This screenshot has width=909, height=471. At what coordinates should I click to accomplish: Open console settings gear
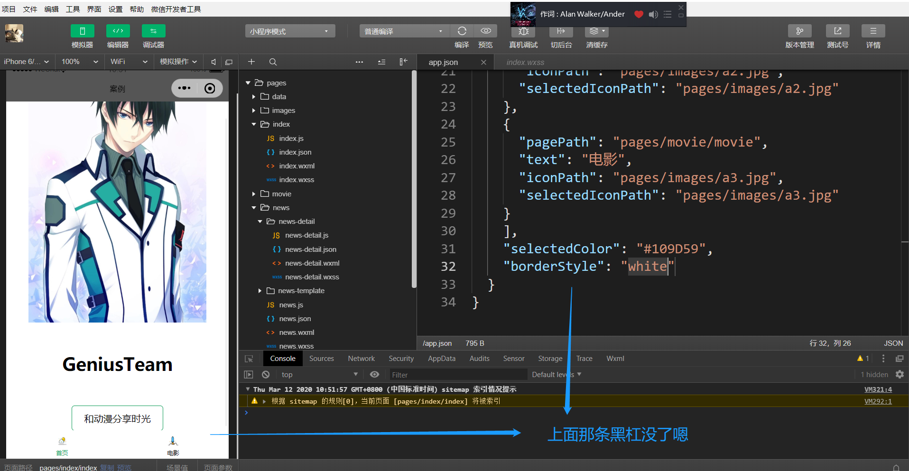point(900,375)
